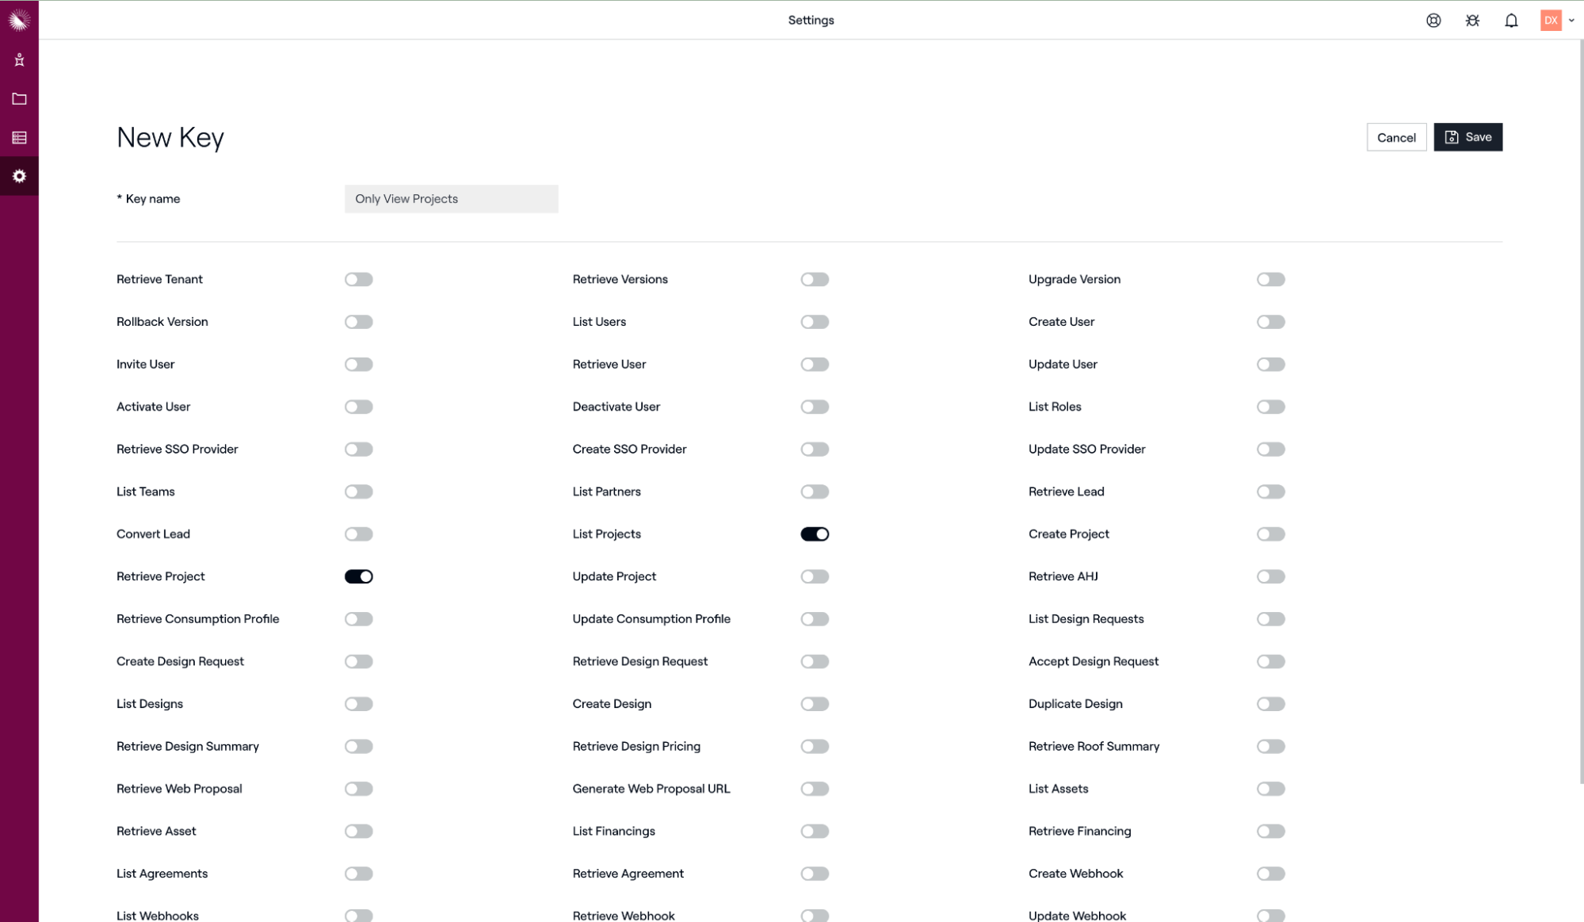Enable the Create Project toggle

pos(1270,534)
